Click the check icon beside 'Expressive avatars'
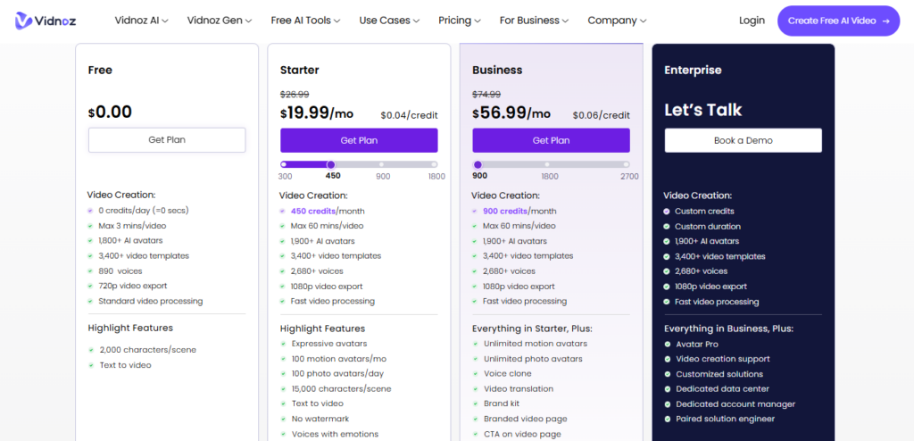The image size is (914, 441). (x=283, y=345)
